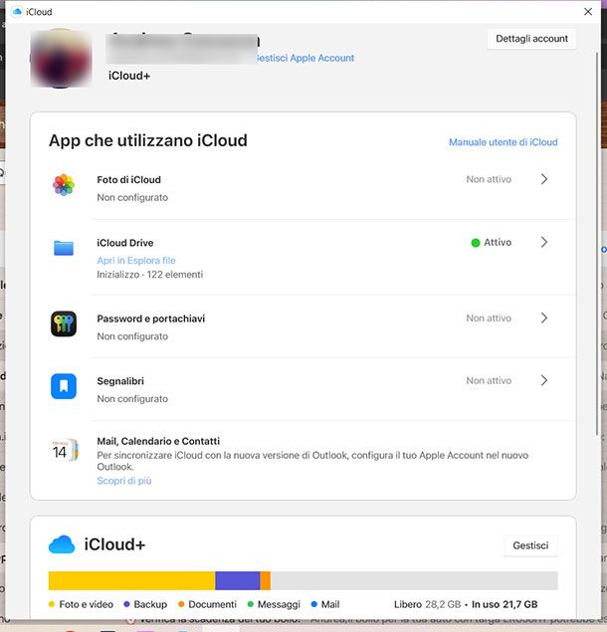Click the Foto di iCloud title text

point(129,180)
